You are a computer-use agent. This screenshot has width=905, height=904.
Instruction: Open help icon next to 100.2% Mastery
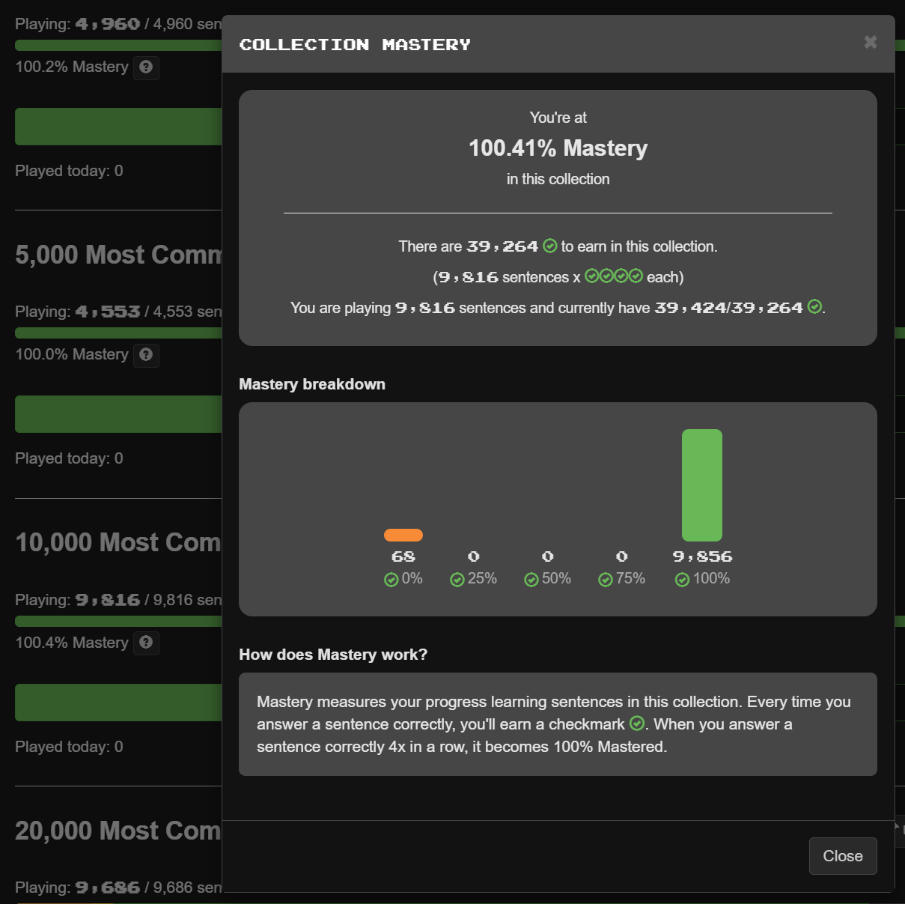tap(146, 67)
